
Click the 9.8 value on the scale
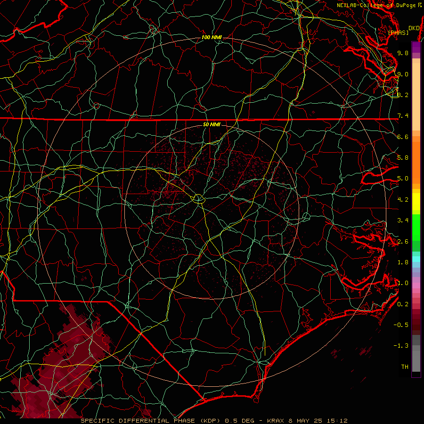point(403,53)
